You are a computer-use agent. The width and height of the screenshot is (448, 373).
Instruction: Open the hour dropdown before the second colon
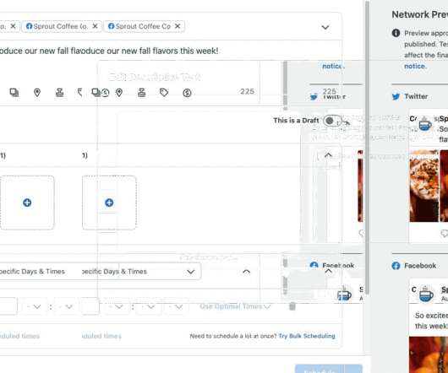click(x=117, y=306)
